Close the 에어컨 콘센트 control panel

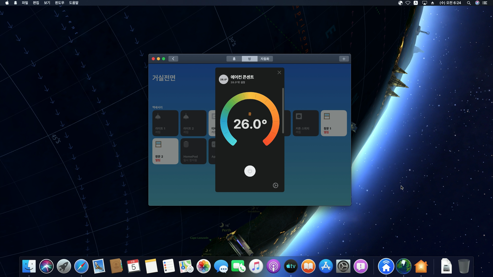(x=279, y=73)
